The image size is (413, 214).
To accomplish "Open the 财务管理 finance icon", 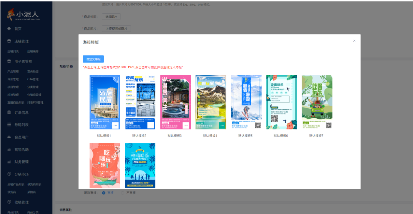I will click(9, 162).
